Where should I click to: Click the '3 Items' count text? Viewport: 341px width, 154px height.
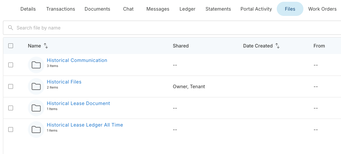52,66
